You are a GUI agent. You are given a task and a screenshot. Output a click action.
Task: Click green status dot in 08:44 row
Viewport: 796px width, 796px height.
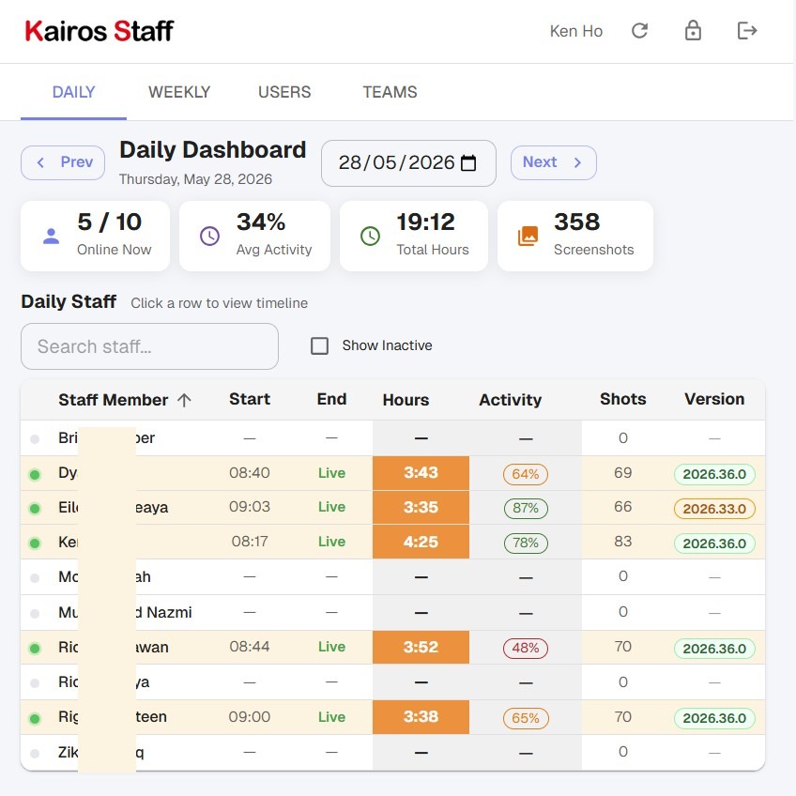35,649
